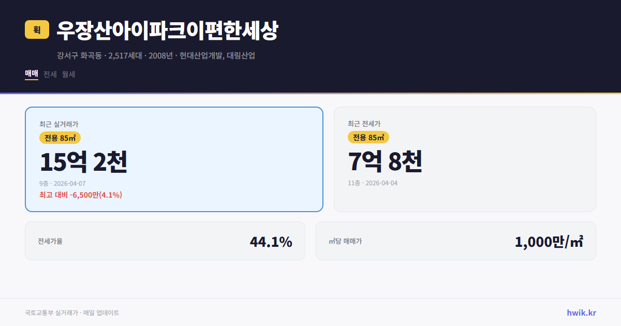Click the 1,000만/㎡ value
621x326 pixels.
550,241
